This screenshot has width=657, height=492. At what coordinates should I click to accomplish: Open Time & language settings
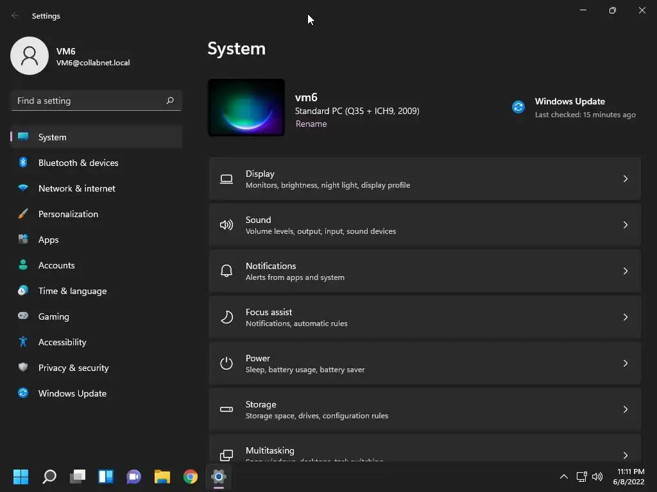pyautogui.click(x=96, y=291)
